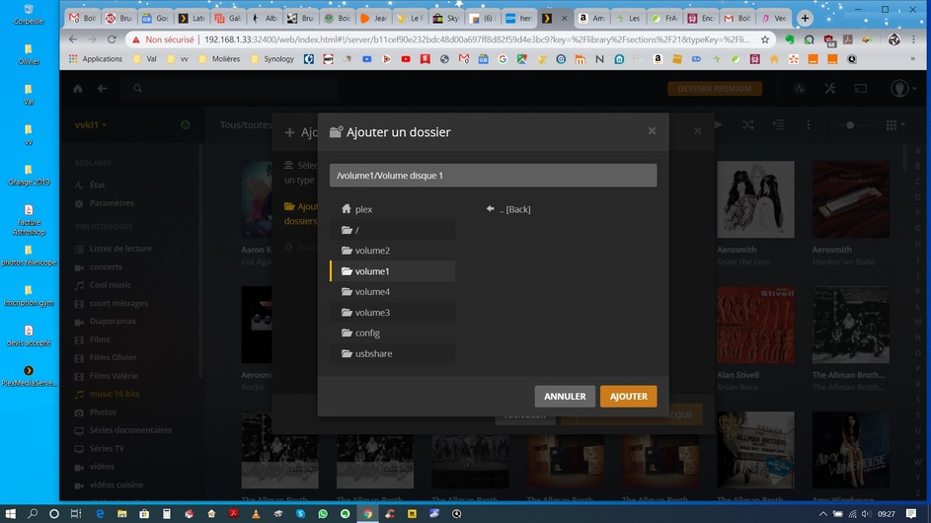Select the Orange 2019 desktop folder

point(29,176)
